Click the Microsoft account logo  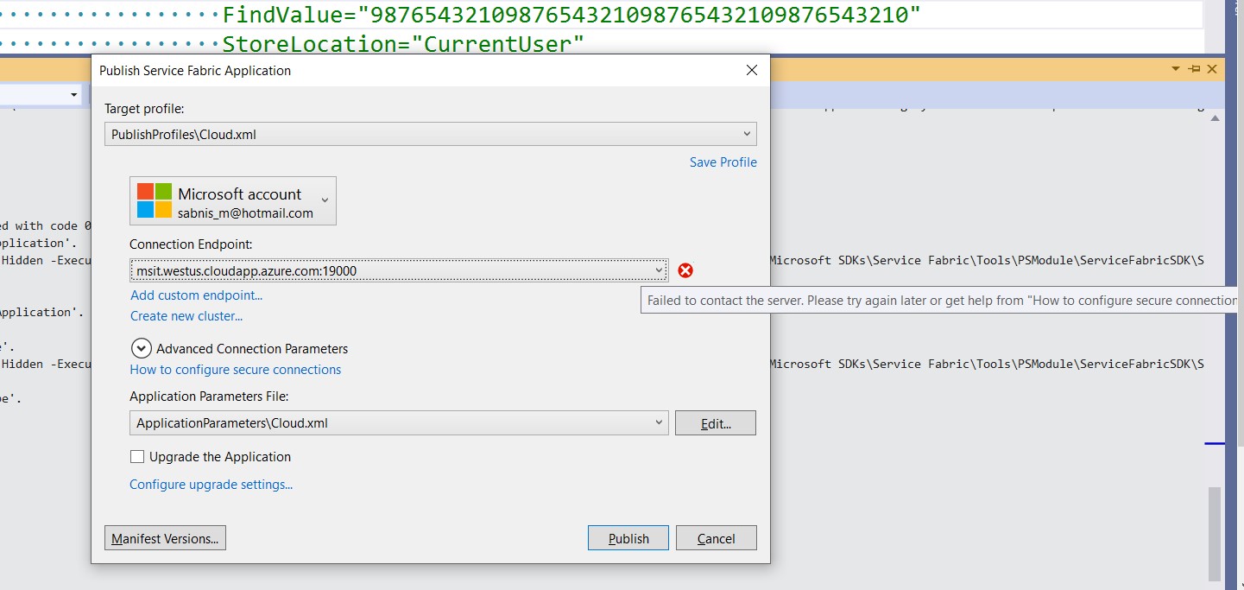[155, 200]
